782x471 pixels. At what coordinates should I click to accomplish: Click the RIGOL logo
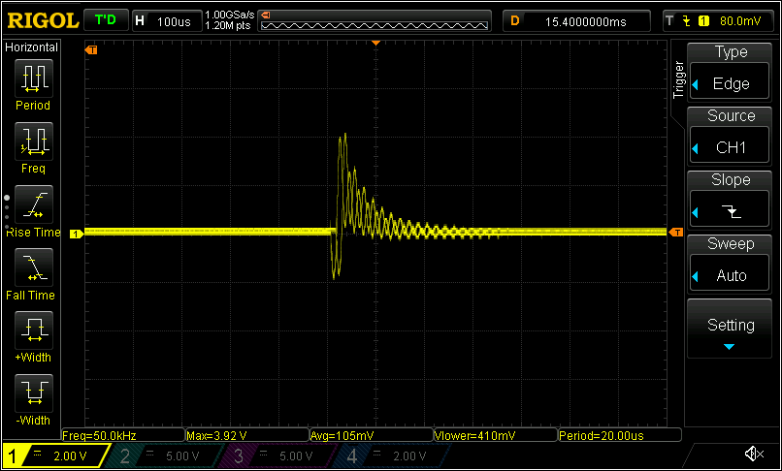(x=39, y=19)
